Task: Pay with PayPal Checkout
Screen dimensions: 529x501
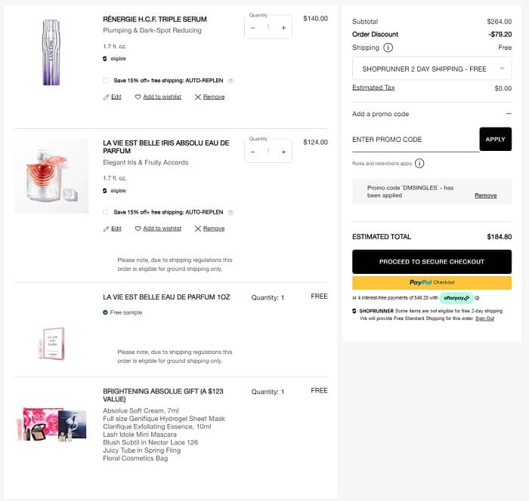Action: [432, 283]
